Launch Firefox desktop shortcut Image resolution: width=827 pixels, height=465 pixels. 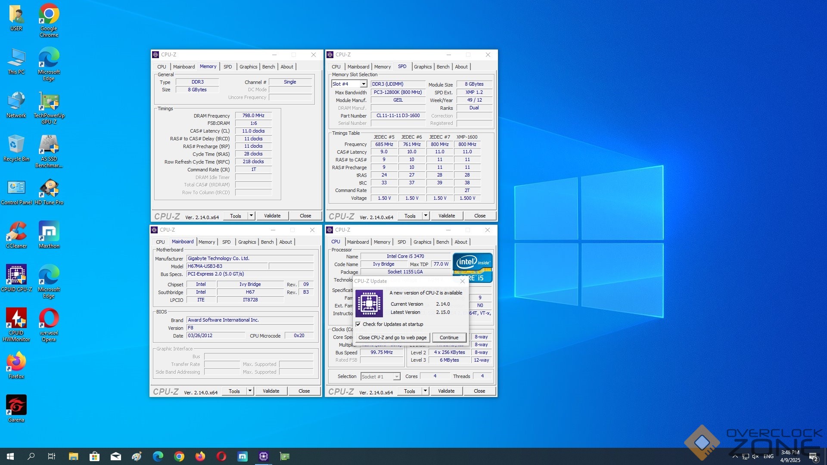(16, 365)
